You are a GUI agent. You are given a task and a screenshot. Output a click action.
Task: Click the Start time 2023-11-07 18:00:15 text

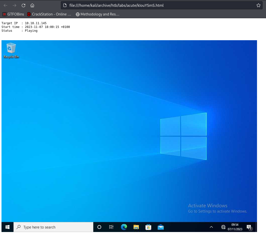click(36, 27)
